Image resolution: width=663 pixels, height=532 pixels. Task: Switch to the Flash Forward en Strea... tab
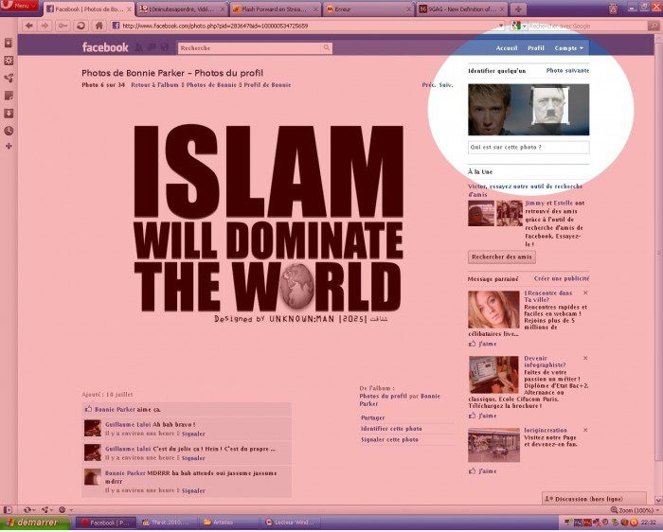pyautogui.click(x=276, y=9)
